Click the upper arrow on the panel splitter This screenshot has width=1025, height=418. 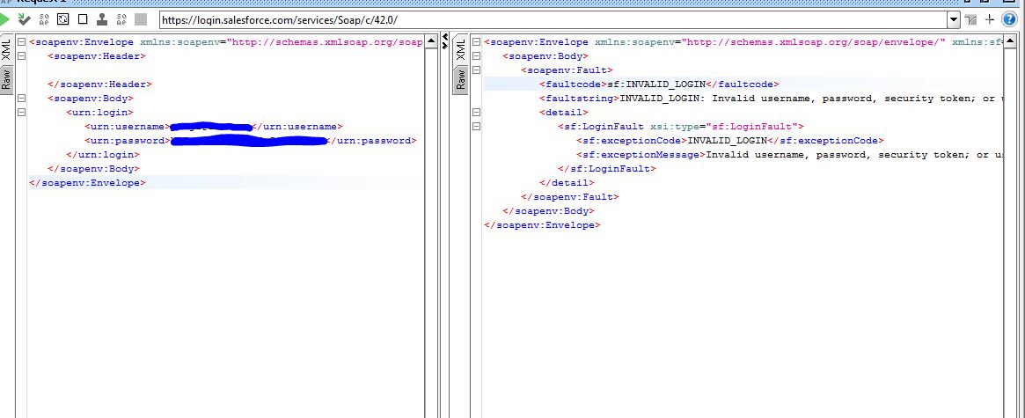click(x=445, y=38)
